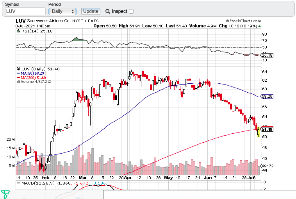Click the Apr month label on time axis

[127, 177]
